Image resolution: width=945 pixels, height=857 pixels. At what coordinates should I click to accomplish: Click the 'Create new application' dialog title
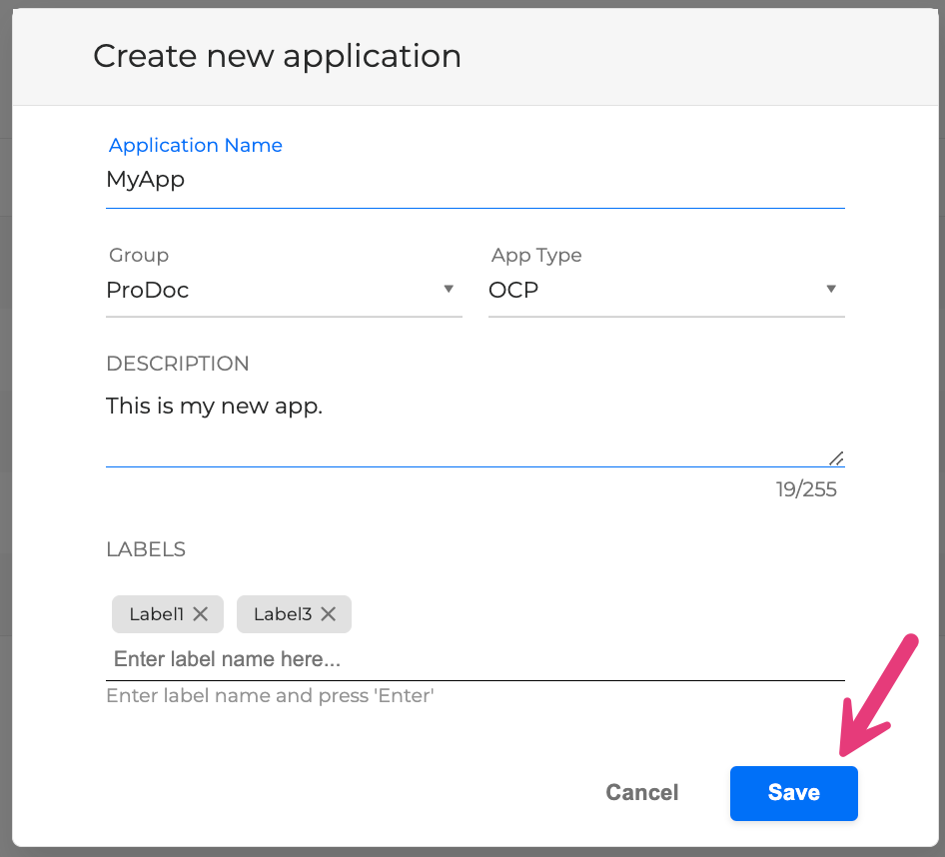(277, 56)
